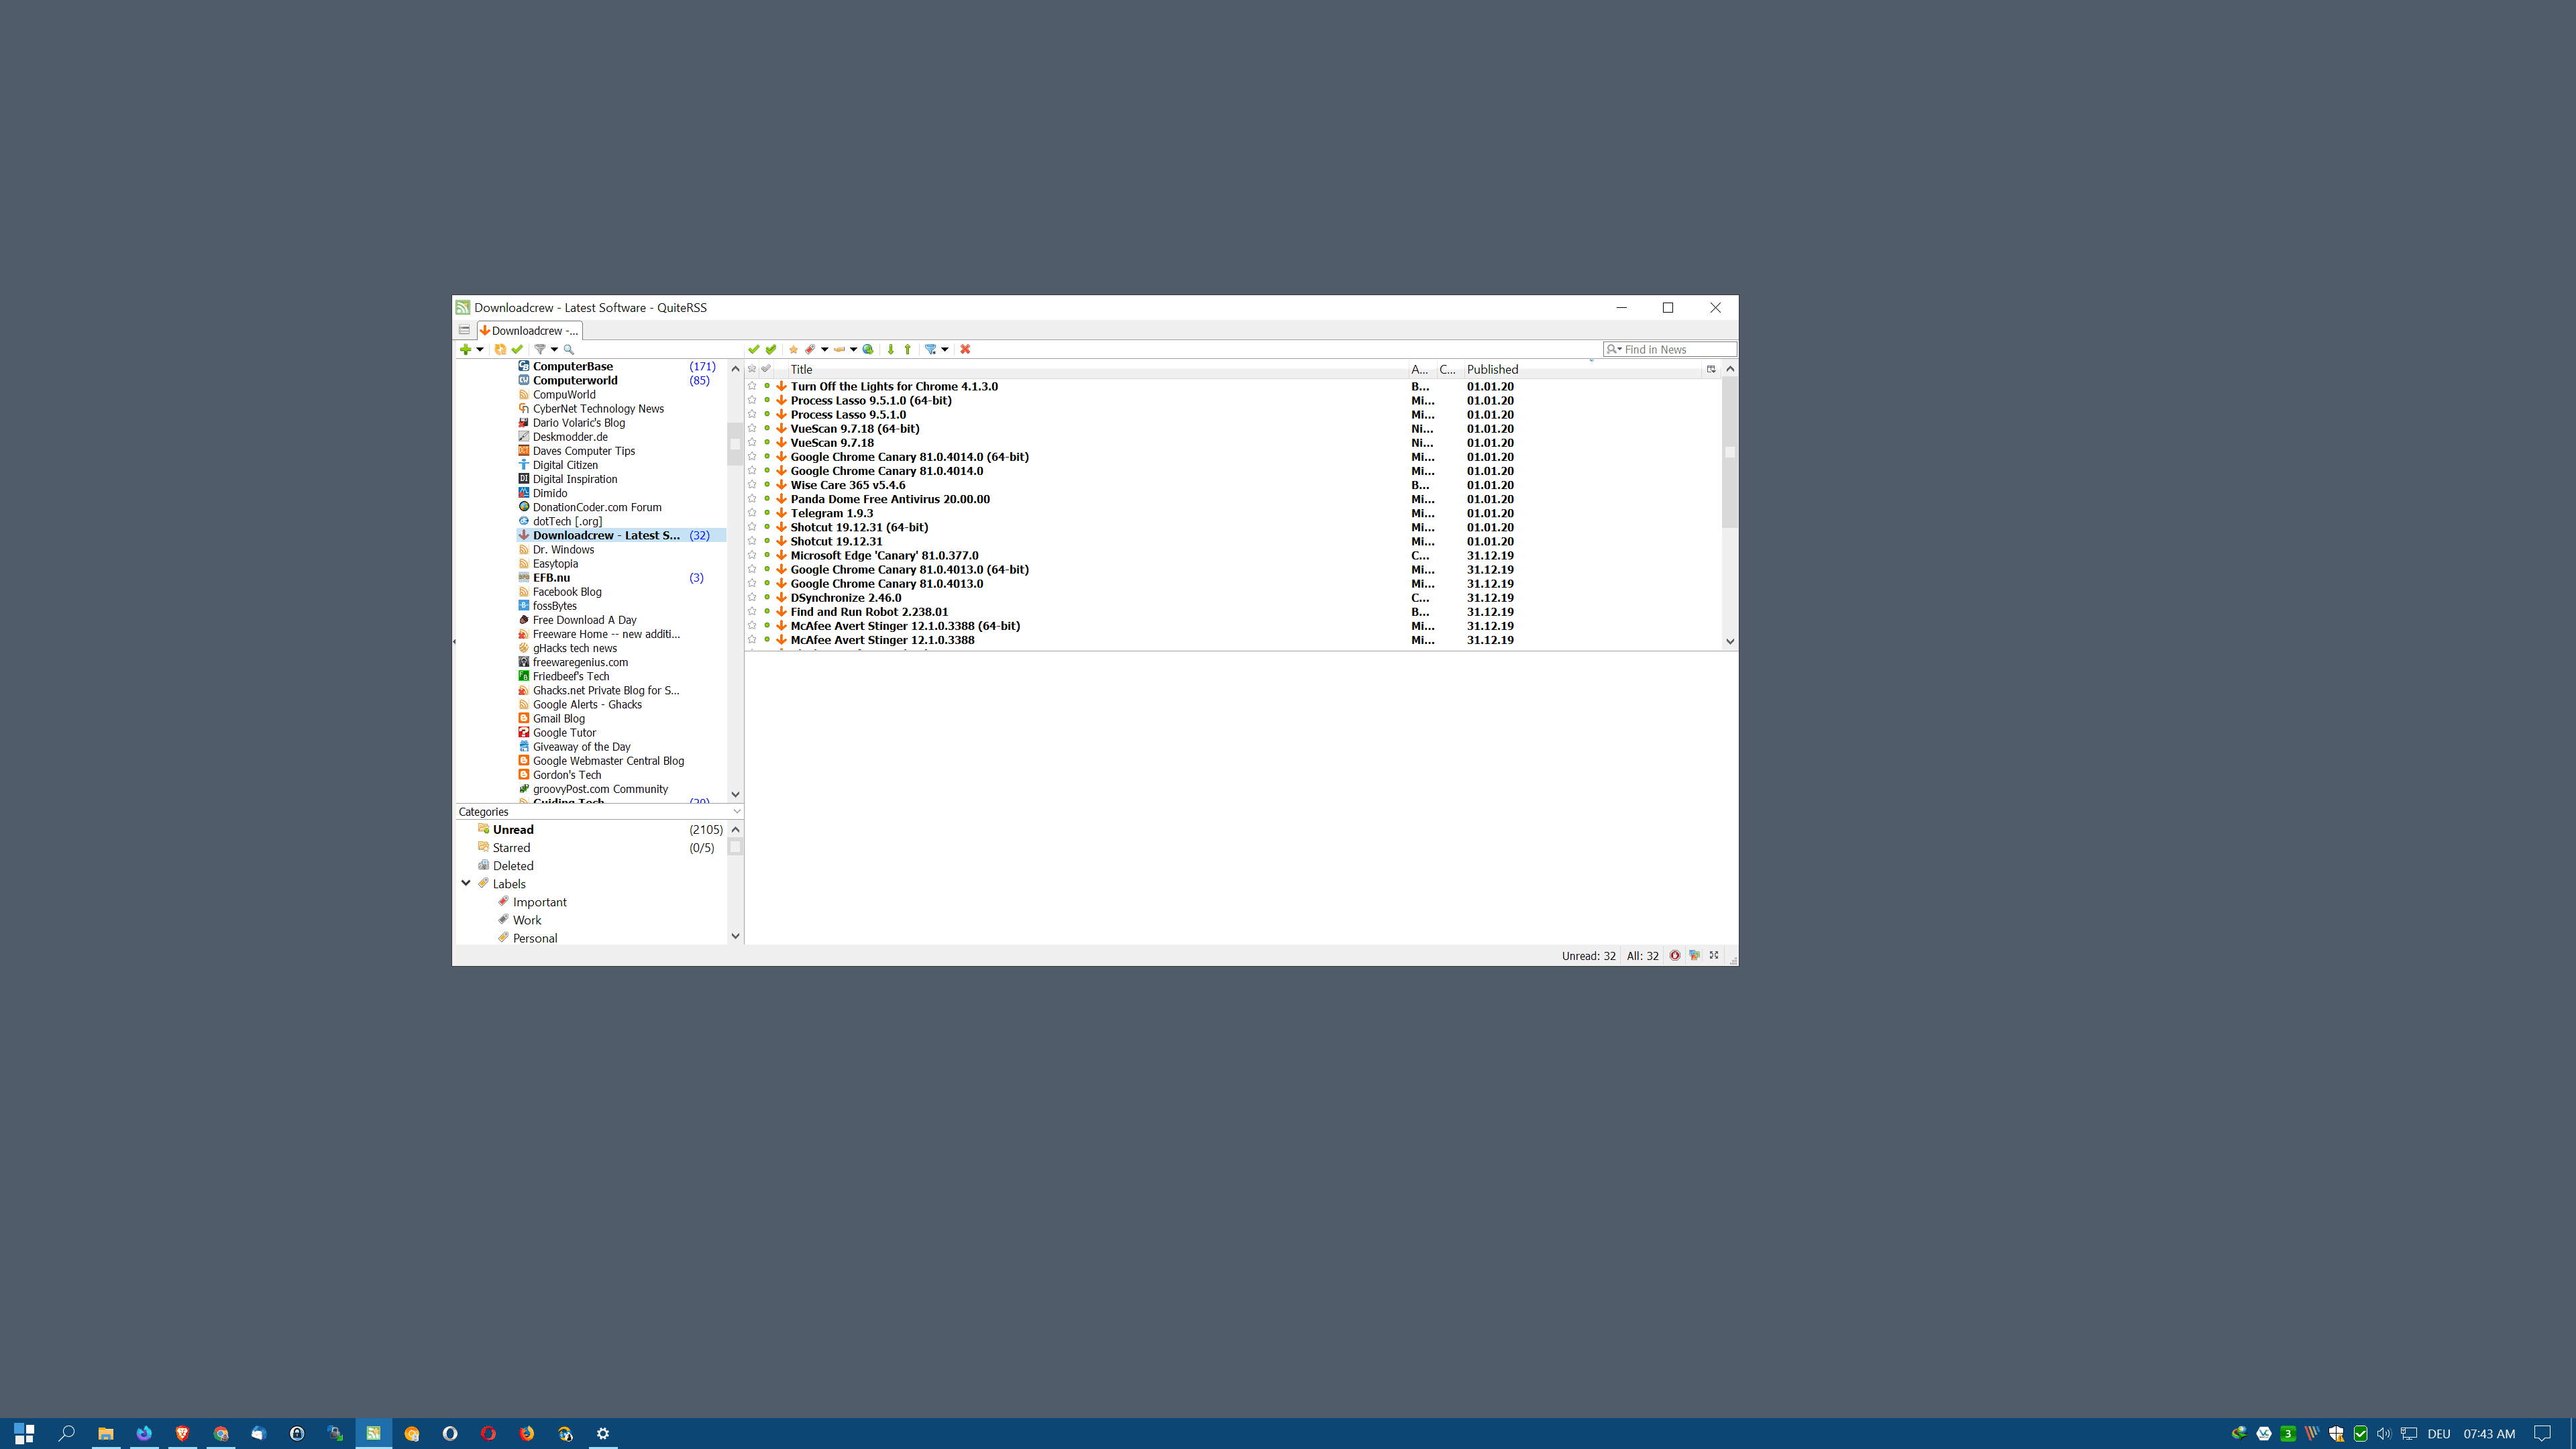Toggle read dot for VueScan 9.7.18
This screenshot has height=1449, width=2576.
767,442
